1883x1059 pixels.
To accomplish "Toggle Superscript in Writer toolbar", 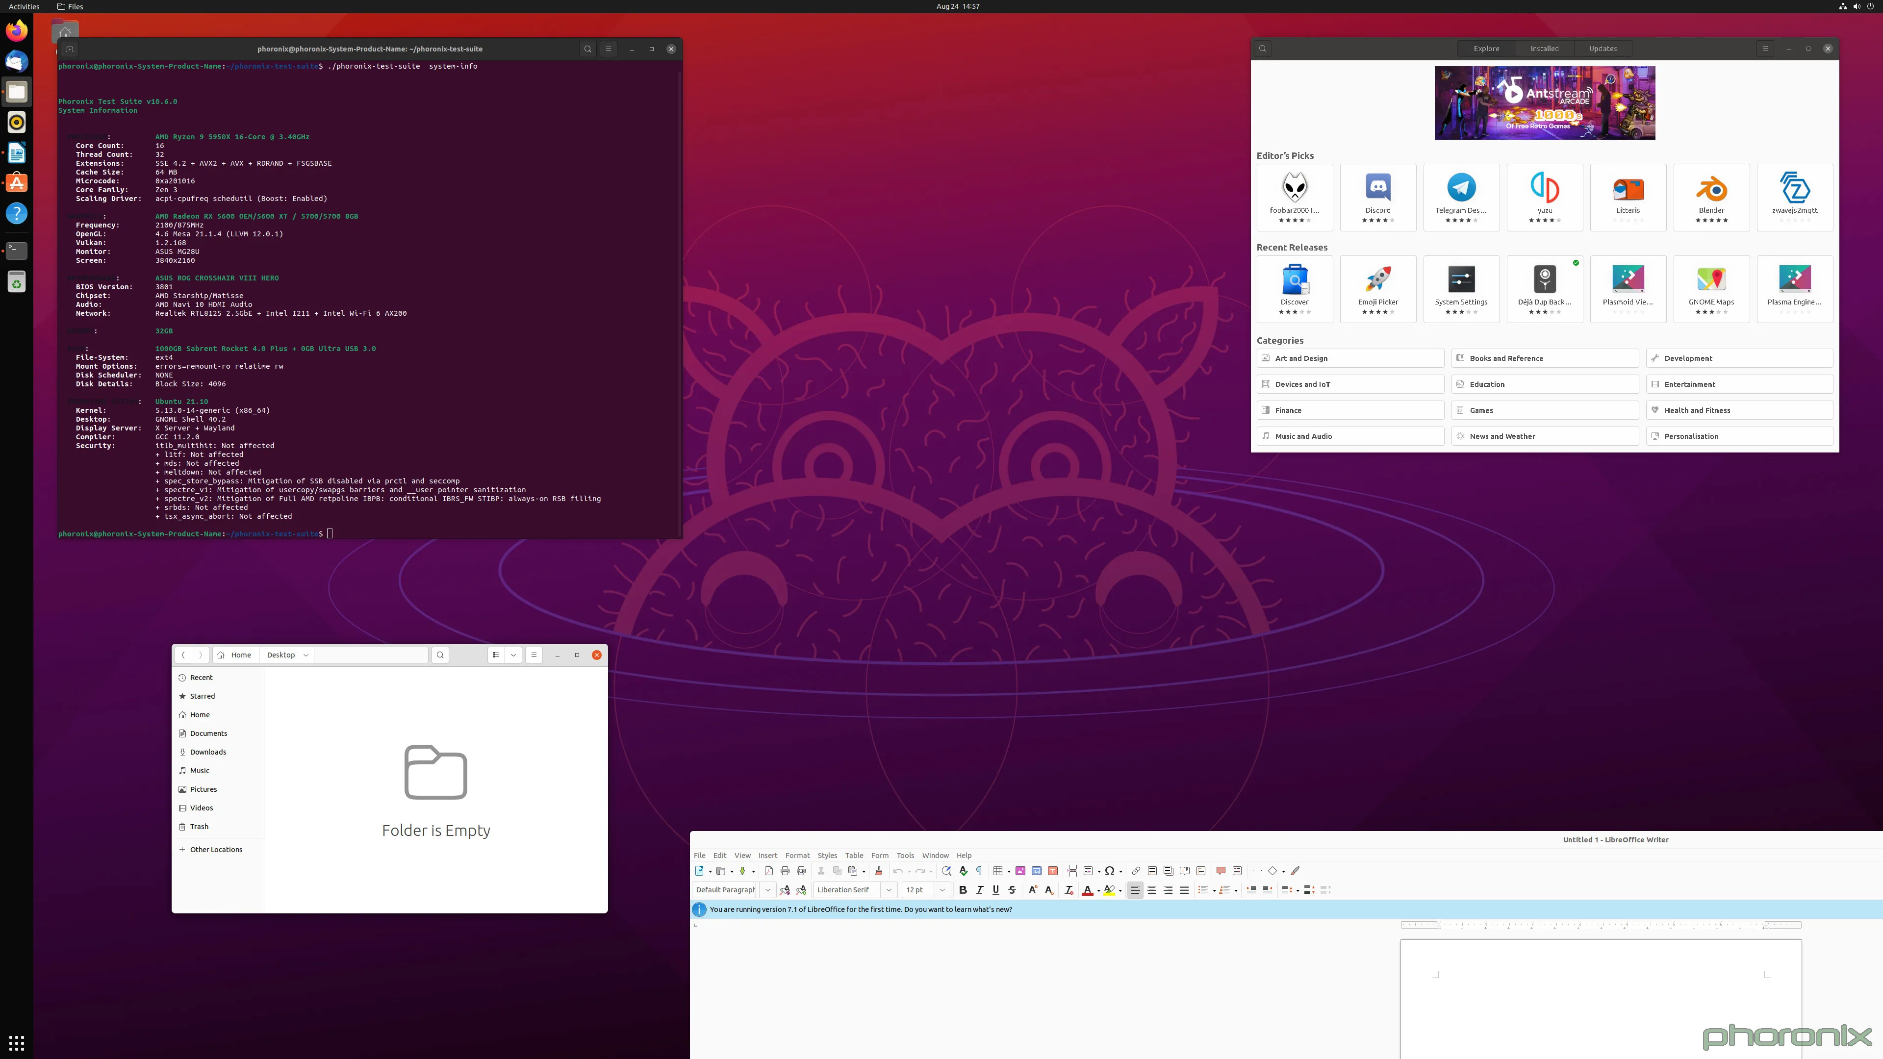I will point(1032,889).
